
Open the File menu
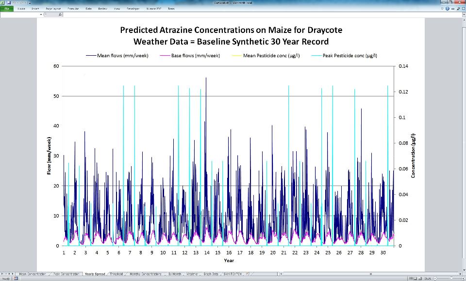[x=7, y=8]
